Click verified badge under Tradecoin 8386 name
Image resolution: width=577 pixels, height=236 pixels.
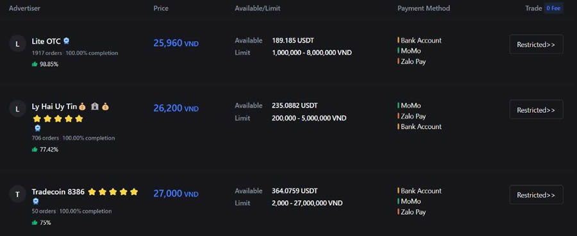[x=36, y=201]
